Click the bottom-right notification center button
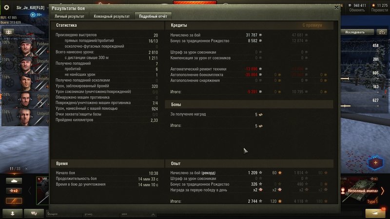Viewport: 390px width, 219px height. click(x=375, y=213)
